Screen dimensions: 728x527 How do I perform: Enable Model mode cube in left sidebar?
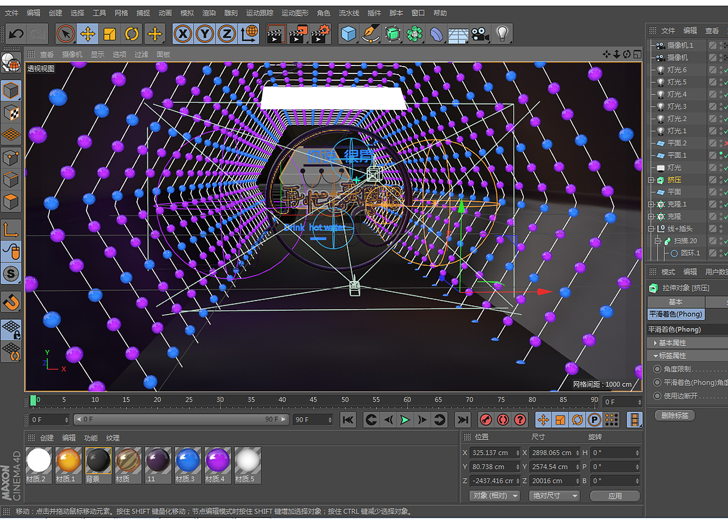11,90
